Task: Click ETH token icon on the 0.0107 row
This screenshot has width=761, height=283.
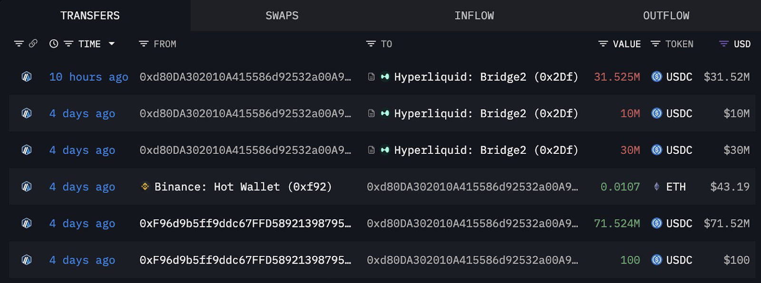Action: pos(656,187)
